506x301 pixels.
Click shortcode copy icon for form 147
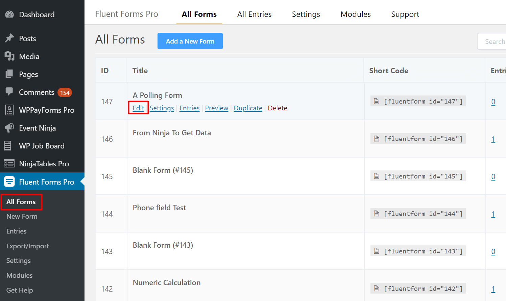(x=377, y=101)
